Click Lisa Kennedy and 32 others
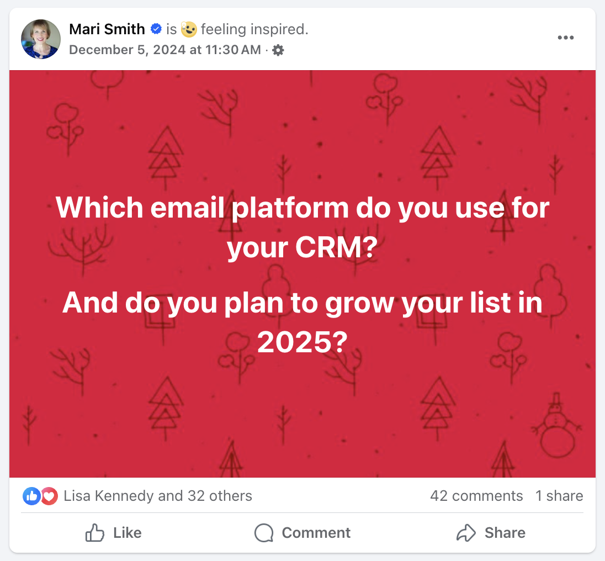The width and height of the screenshot is (605, 561). tap(157, 496)
